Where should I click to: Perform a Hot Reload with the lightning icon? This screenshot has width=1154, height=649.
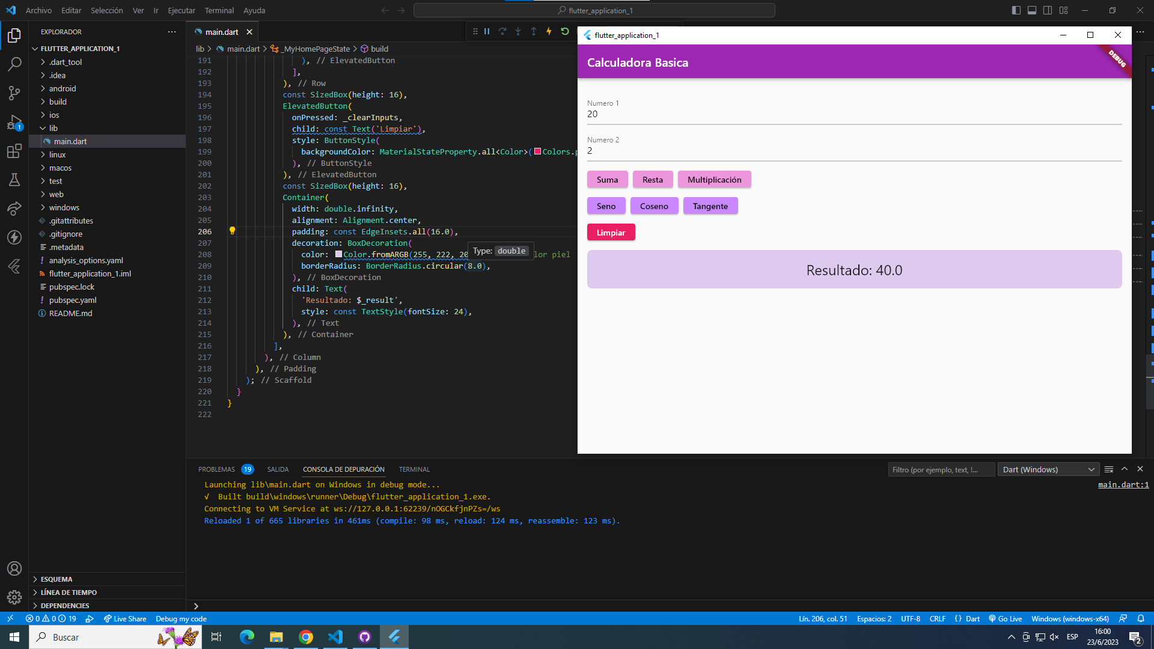549,31
